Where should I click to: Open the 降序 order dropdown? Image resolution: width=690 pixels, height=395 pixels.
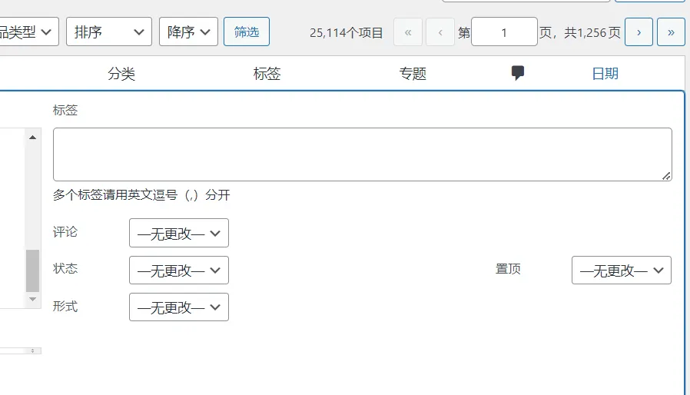pos(188,32)
